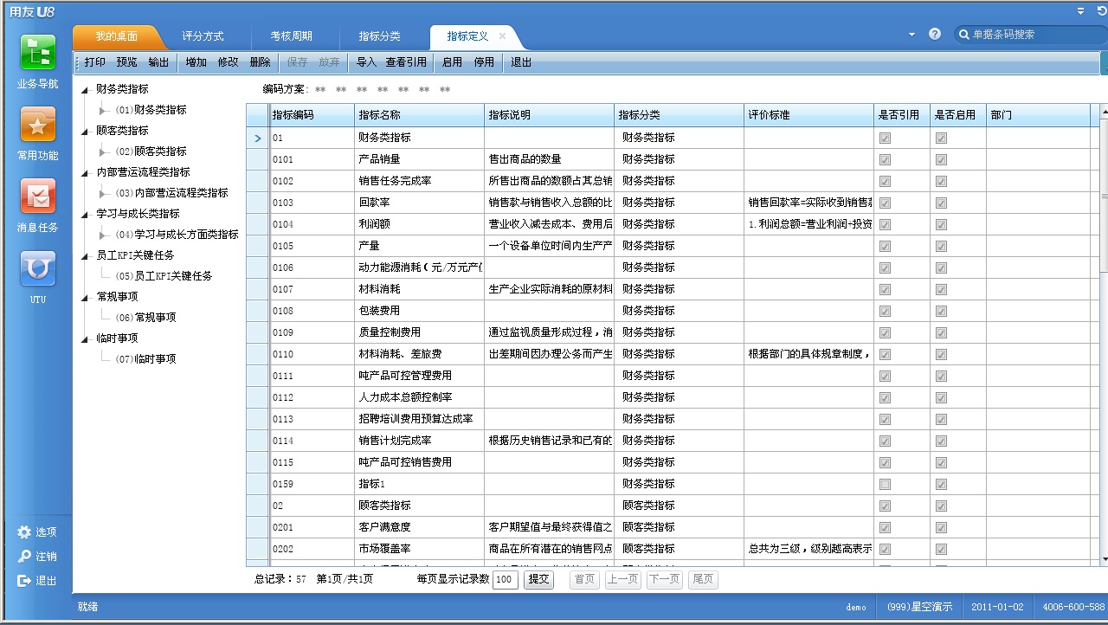Click the 停用 toolbar button
This screenshot has height=625, width=1108.
coord(484,62)
